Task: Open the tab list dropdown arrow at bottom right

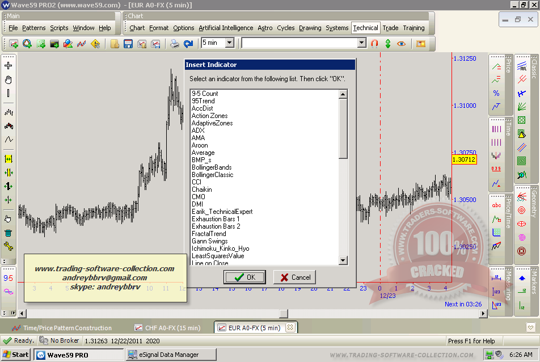Action: (530, 327)
